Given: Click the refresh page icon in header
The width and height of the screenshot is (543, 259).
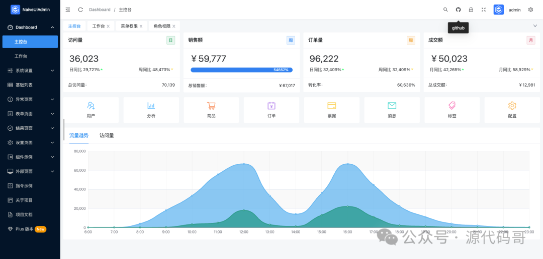Looking at the screenshot, I should point(80,10).
